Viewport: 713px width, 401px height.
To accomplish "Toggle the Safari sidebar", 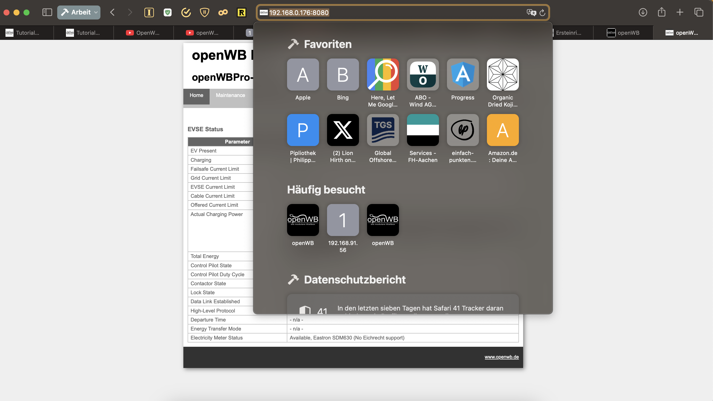I will 47,12.
